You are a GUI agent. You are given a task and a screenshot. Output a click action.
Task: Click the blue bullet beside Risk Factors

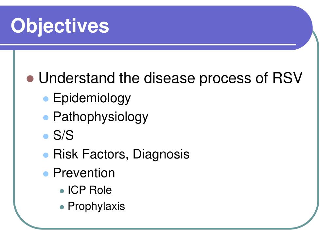[x=46, y=155]
